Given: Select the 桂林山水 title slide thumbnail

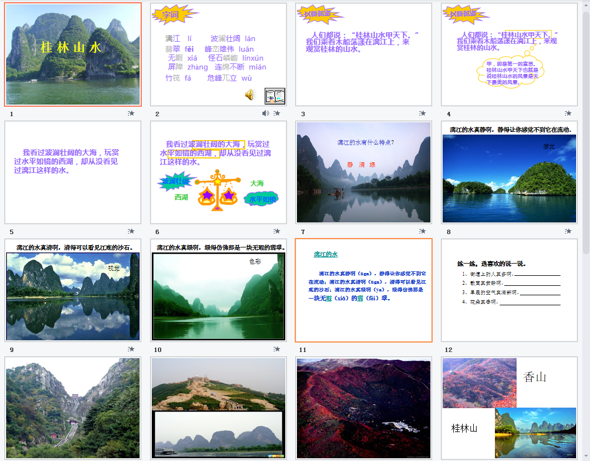Looking at the screenshot, I should 73,54.
